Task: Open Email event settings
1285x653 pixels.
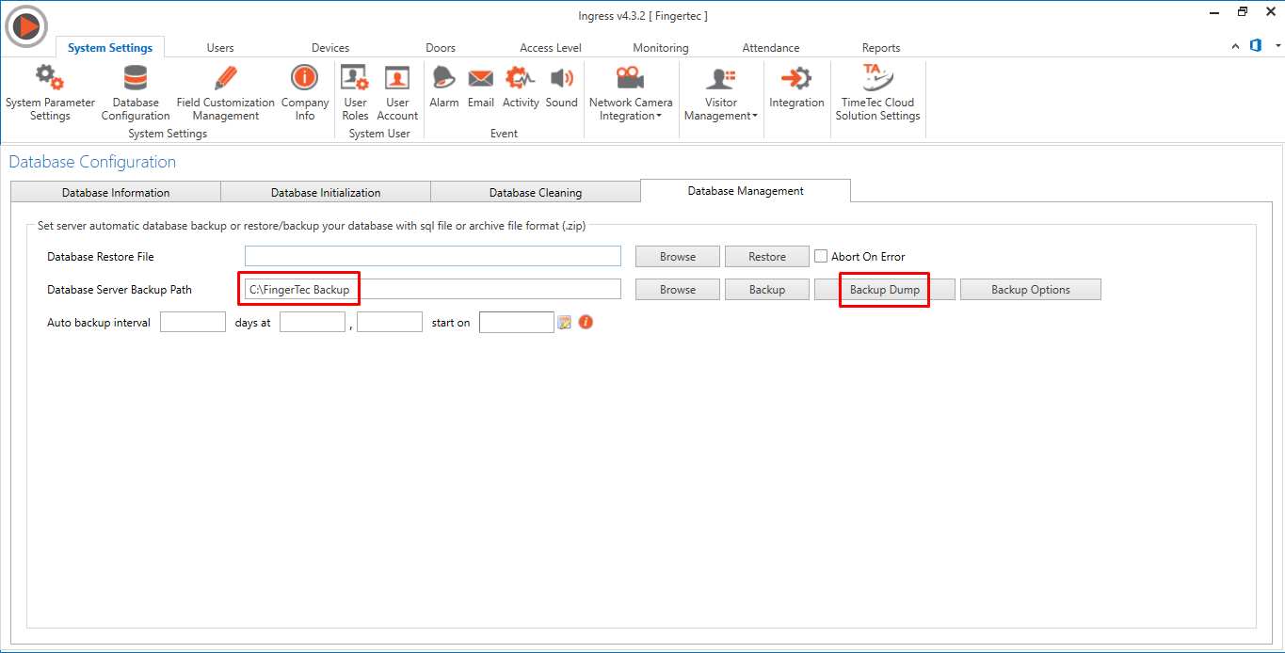Action: [x=481, y=88]
